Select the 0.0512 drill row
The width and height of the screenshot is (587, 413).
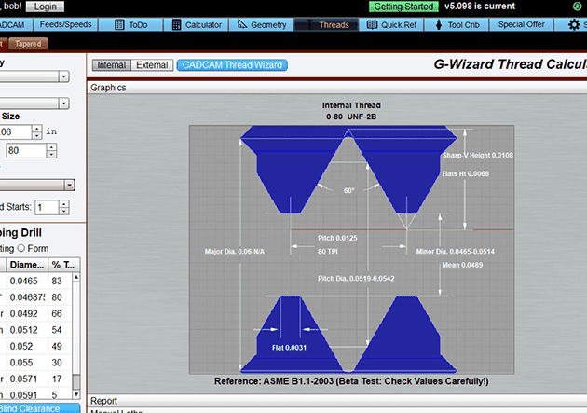point(35,330)
